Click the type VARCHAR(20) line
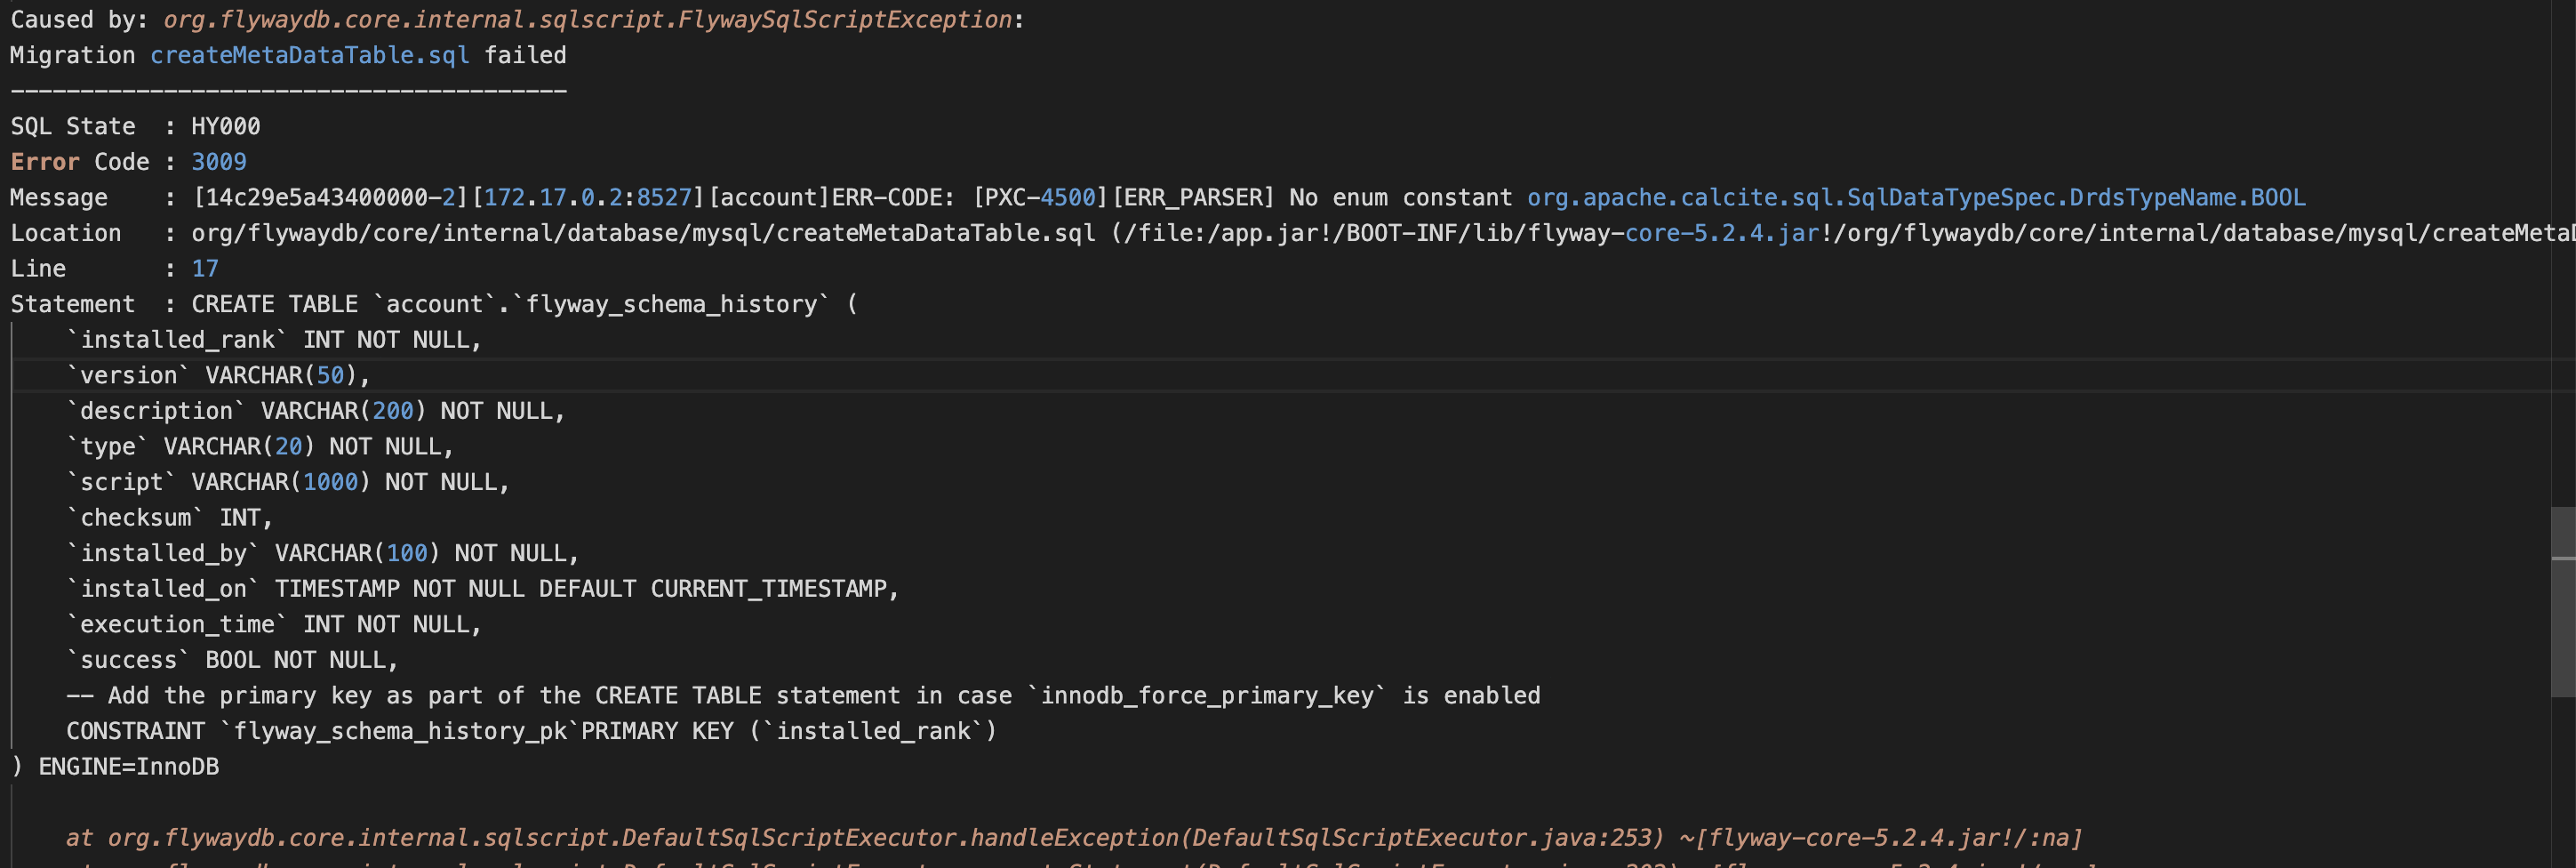The image size is (2576, 868). [260, 447]
